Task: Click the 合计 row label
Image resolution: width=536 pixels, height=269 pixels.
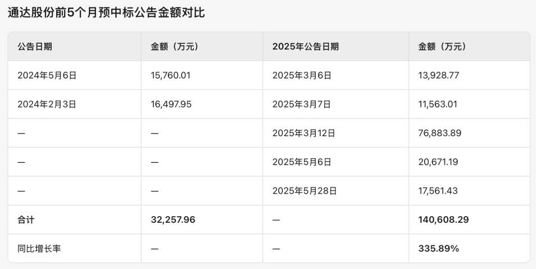Action: 26,220
